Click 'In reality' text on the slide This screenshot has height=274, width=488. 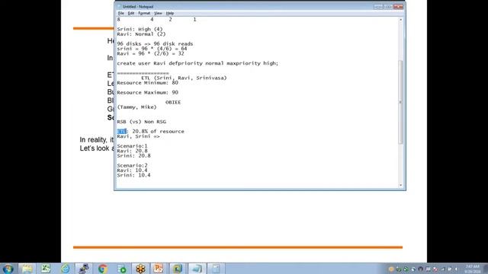tap(92, 140)
